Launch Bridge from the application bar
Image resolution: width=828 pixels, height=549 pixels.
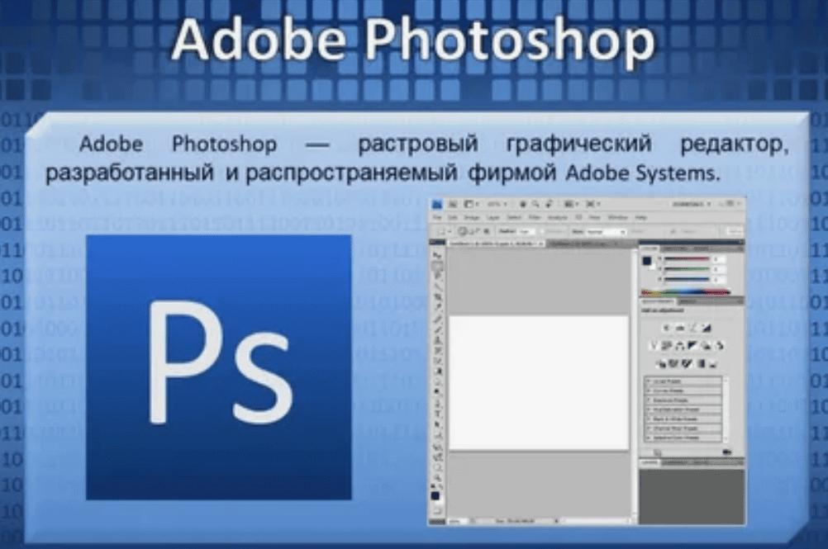tap(453, 204)
